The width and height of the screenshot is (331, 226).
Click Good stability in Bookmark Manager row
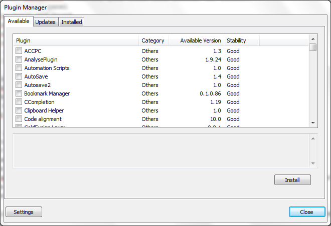pos(233,93)
